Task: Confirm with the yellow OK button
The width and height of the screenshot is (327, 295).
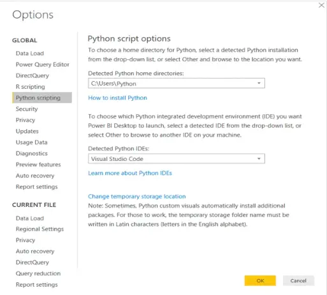Action: (260, 280)
